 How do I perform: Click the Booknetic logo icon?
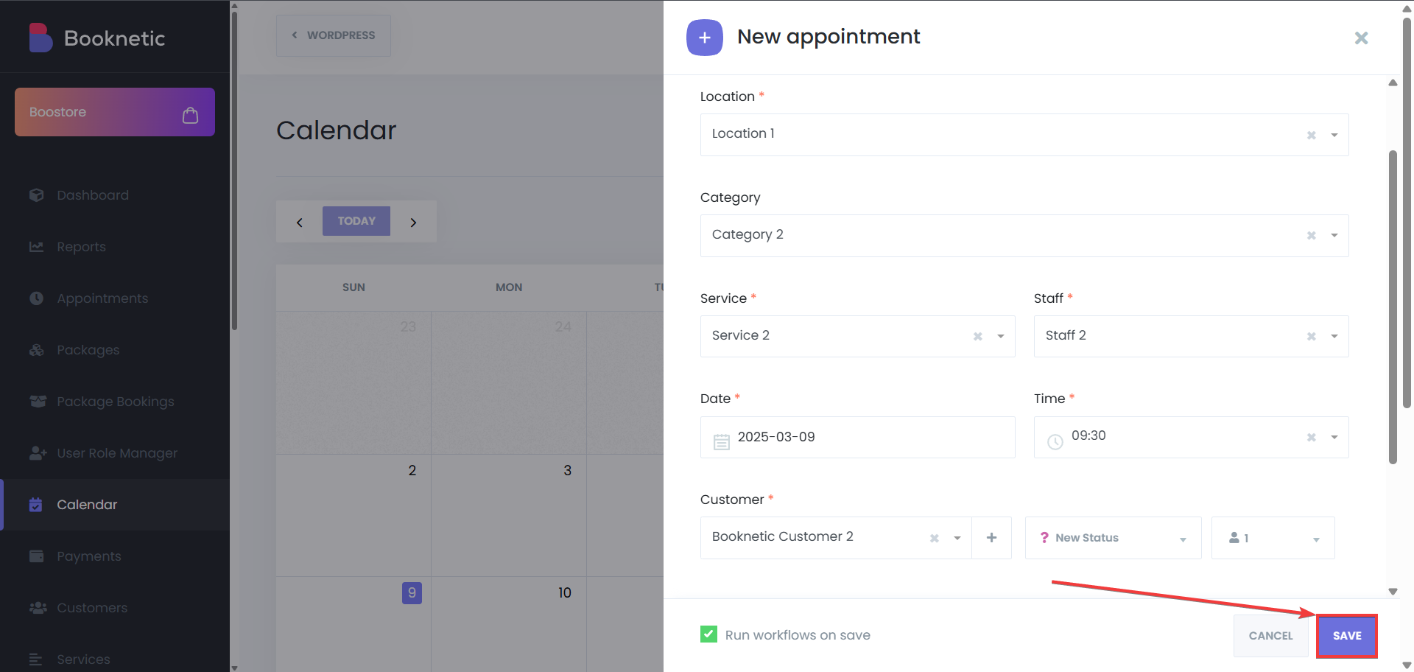(41, 38)
